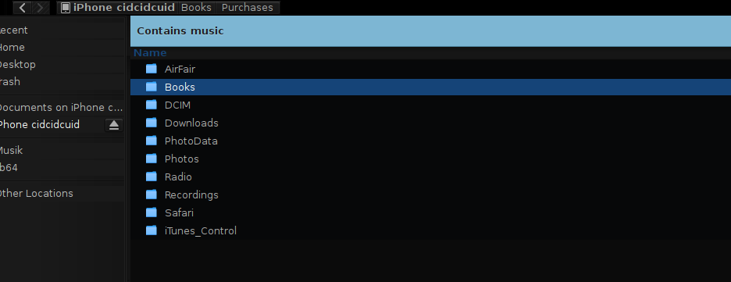The height and width of the screenshot is (282, 731).
Task: Open Books segment in path bar
Action: (x=196, y=8)
